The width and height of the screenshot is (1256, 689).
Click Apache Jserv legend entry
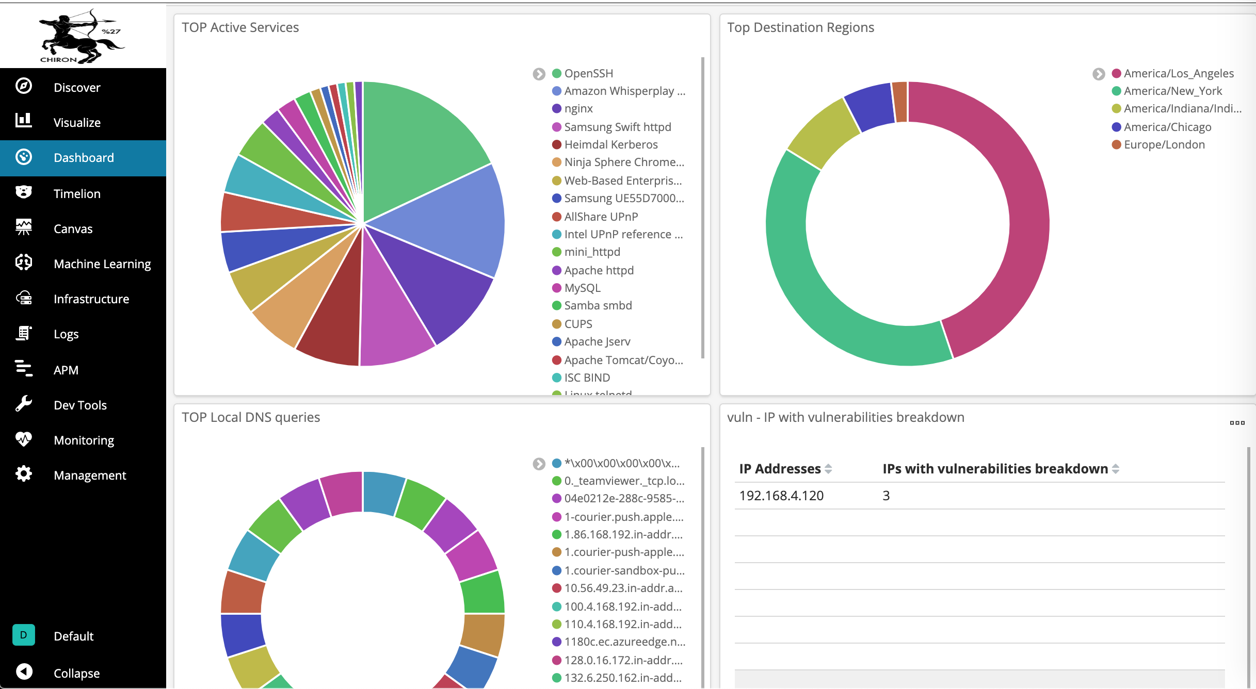click(591, 341)
